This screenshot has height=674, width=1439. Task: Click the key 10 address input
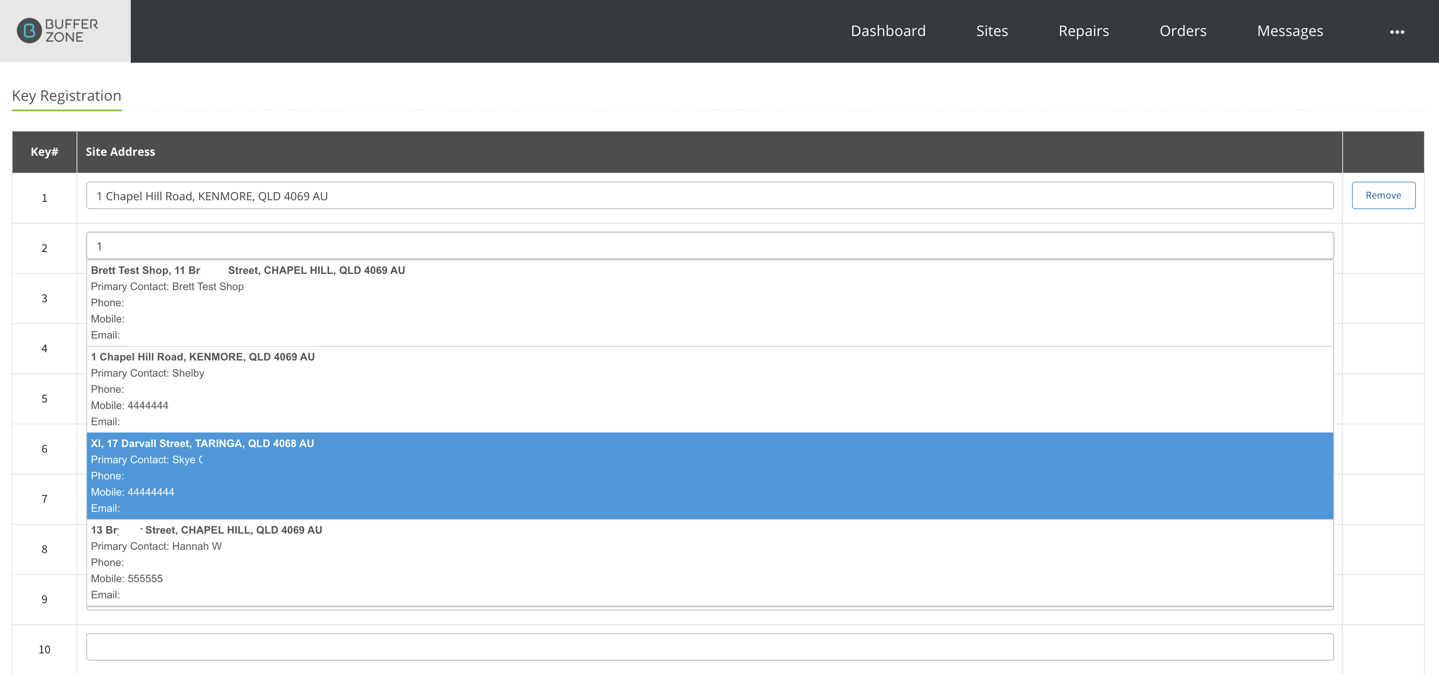coord(709,646)
